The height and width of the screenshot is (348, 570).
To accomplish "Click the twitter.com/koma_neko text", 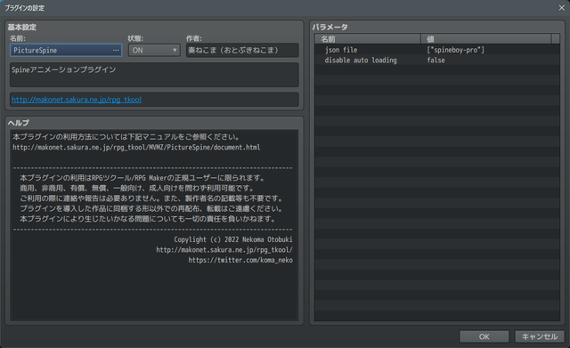I will click(x=240, y=260).
